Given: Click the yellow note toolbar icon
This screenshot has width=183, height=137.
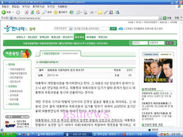Looking at the screenshot, I should 100,12.
